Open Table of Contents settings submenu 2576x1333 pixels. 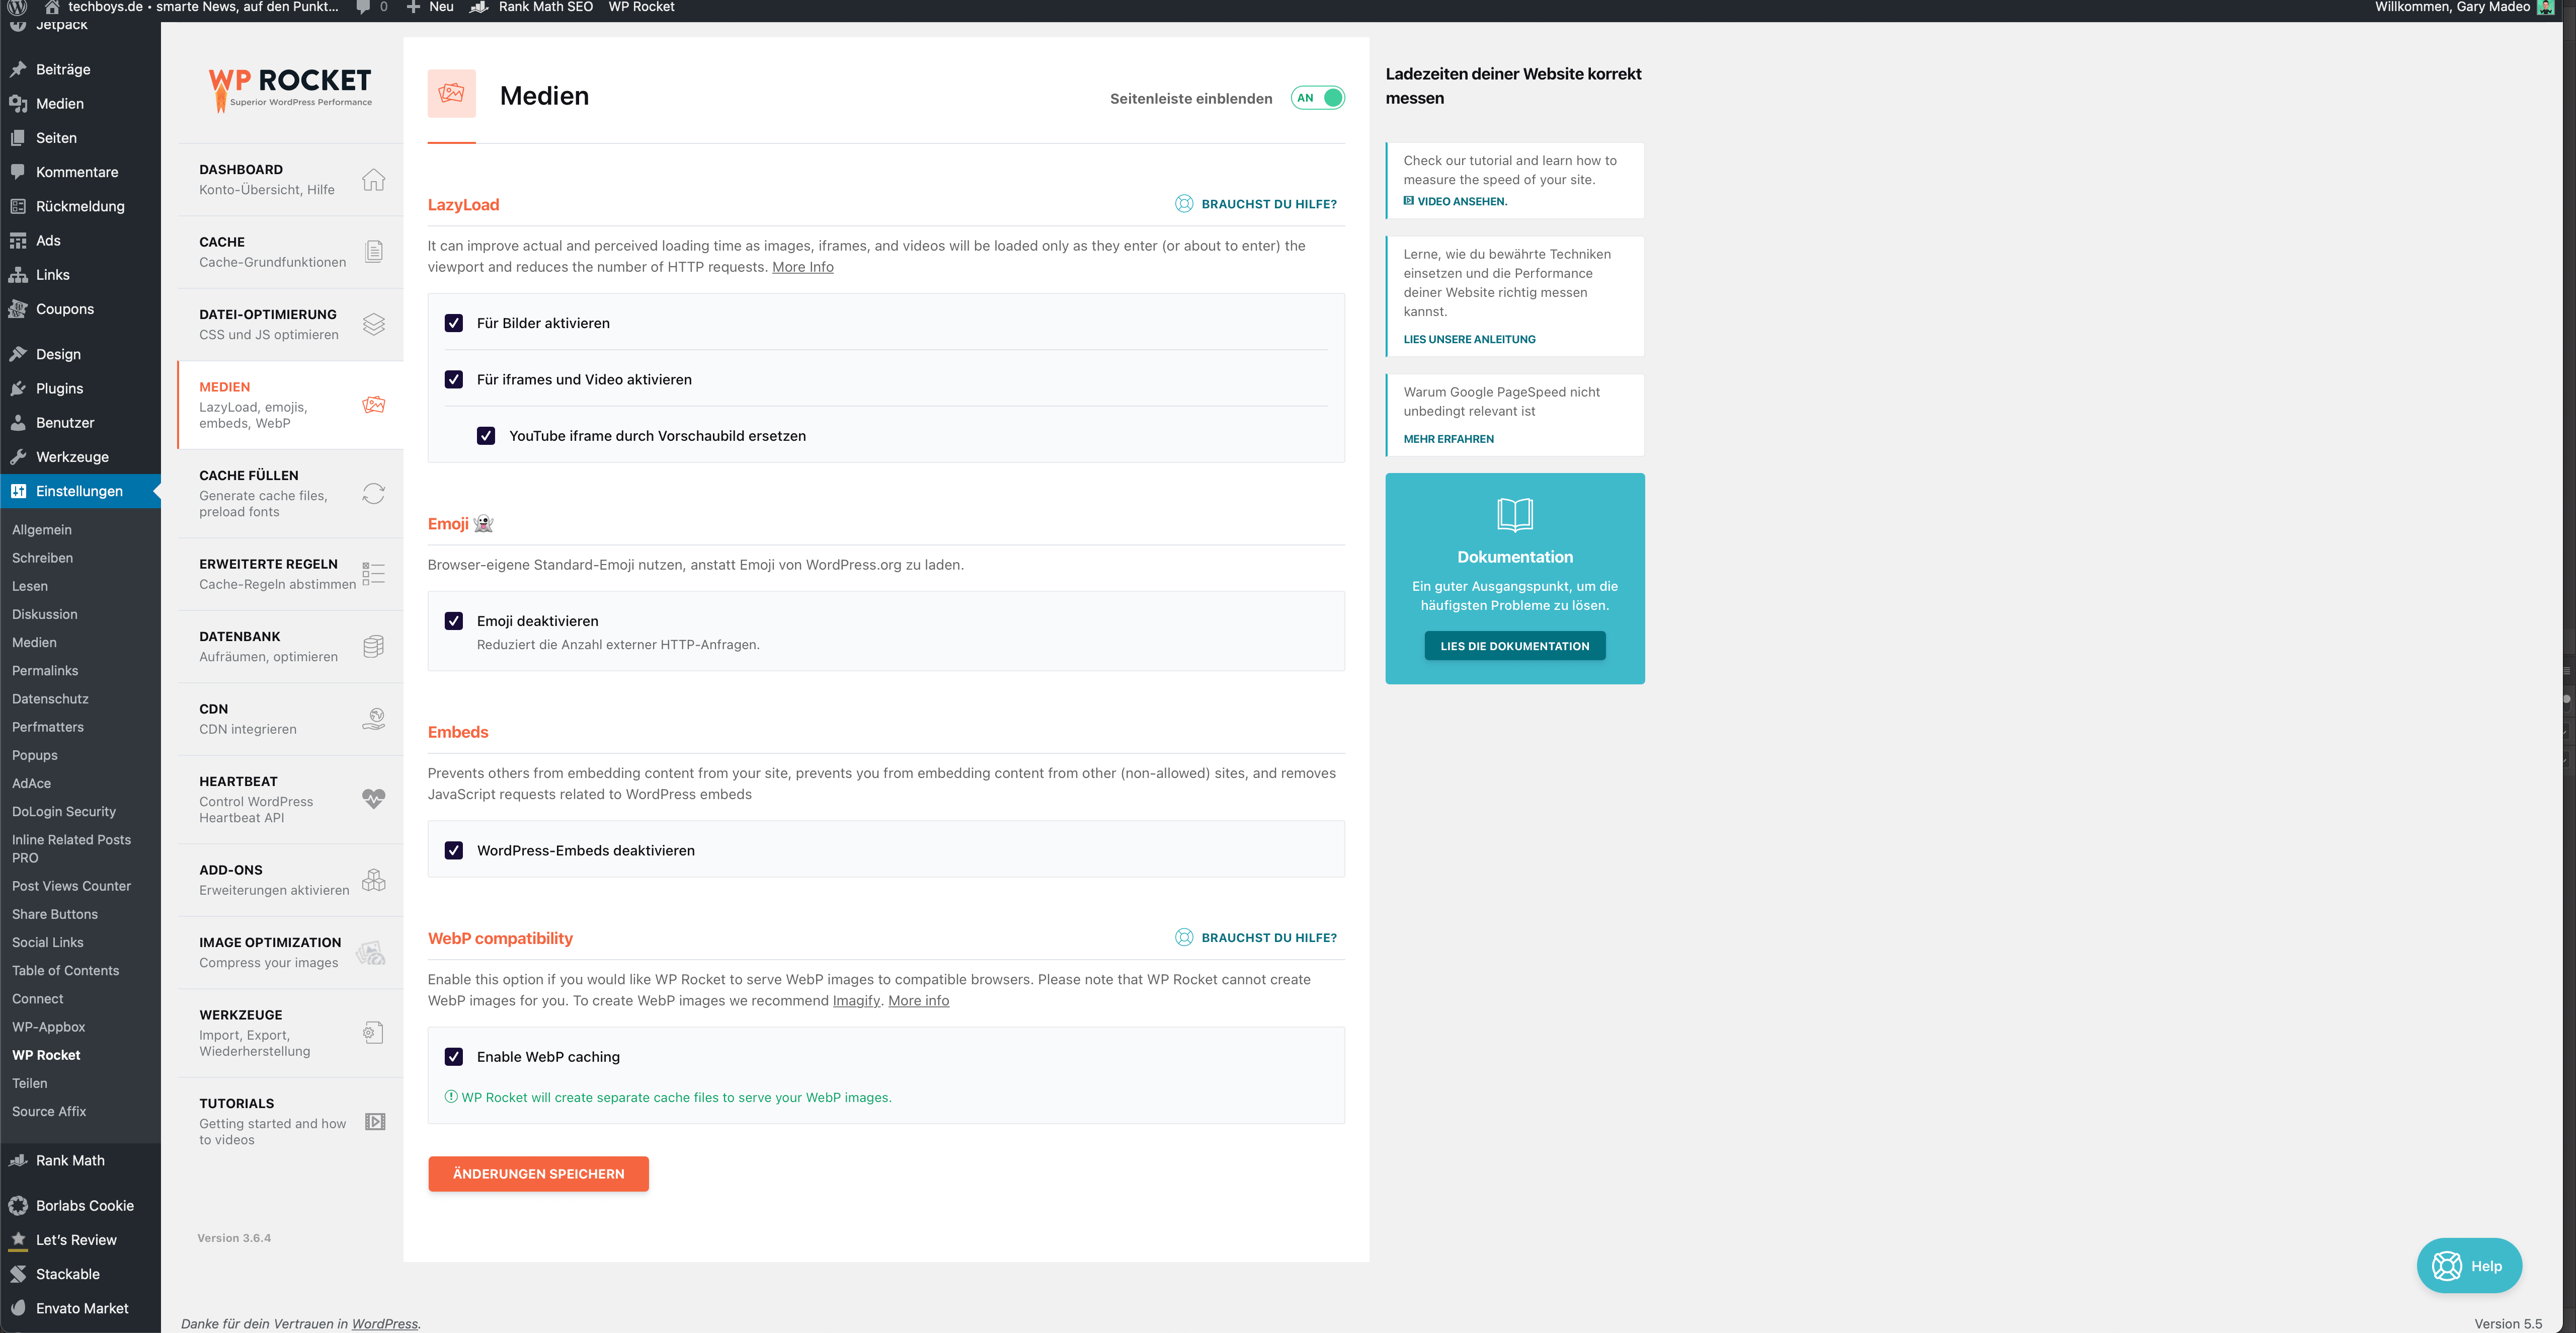(x=65, y=970)
